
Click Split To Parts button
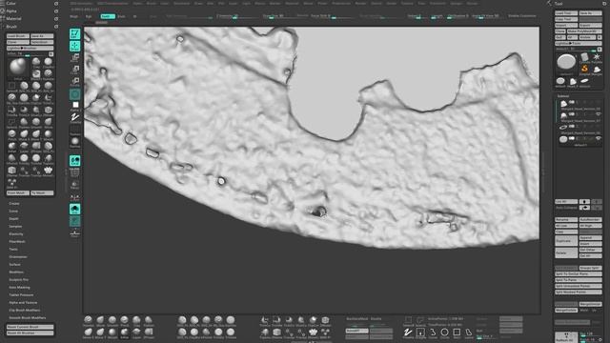[x=579, y=280]
